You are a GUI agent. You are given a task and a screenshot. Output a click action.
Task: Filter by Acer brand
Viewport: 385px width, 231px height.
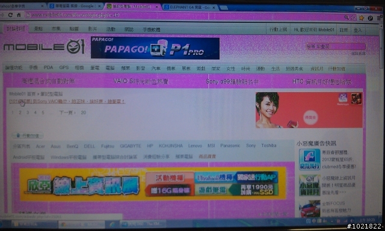(40, 146)
